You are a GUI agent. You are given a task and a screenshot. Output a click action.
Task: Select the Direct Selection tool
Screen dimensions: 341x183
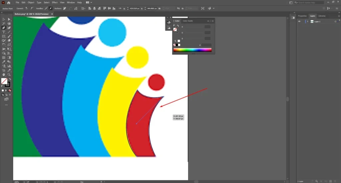[x=9, y=19]
